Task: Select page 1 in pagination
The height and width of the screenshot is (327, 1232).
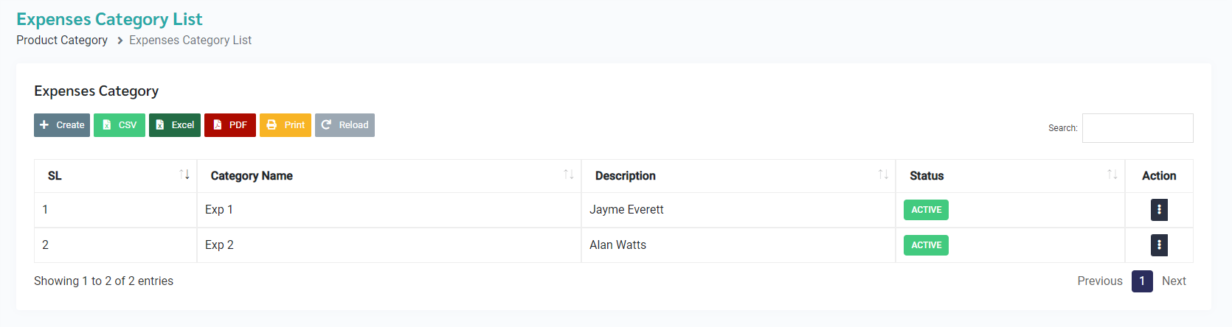Action: [x=1142, y=281]
